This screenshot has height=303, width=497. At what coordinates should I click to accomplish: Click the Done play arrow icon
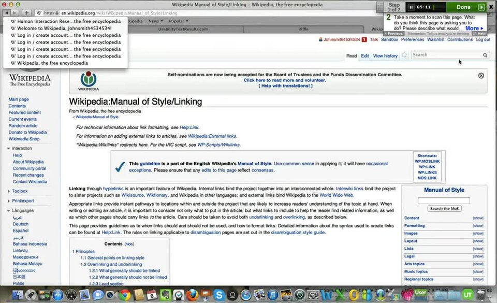[x=481, y=7]
